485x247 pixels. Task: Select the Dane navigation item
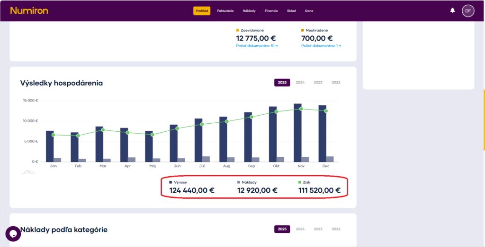[x=309, y=11]
